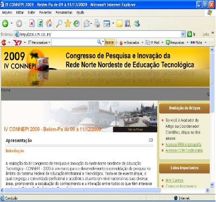Viewport: 216px width, 202px height.
Task: Open the Back button history dropdown
Action: pos(12,23)
